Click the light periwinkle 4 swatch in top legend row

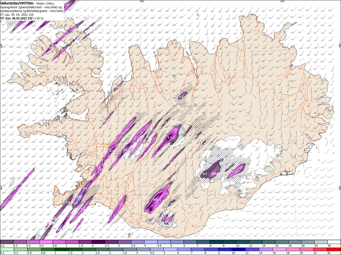coord(151,242)
